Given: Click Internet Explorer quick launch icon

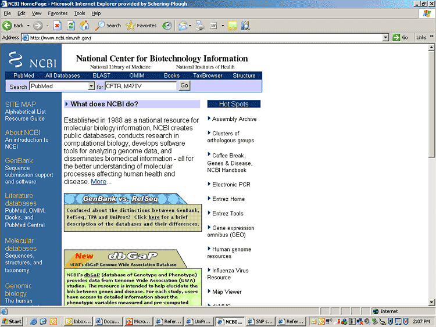Looking at the screenshot, I should (x=34, y=321).
